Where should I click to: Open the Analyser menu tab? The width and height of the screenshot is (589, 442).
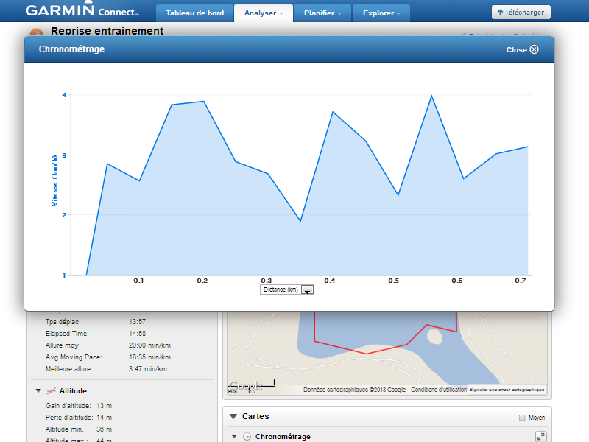[x=263, y=13]
